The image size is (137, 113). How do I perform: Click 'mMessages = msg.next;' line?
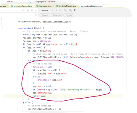coord(50,80)
